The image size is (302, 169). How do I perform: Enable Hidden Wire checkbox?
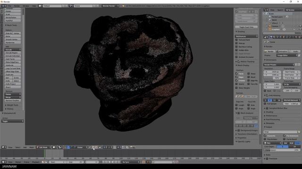(x=236, y=50)
